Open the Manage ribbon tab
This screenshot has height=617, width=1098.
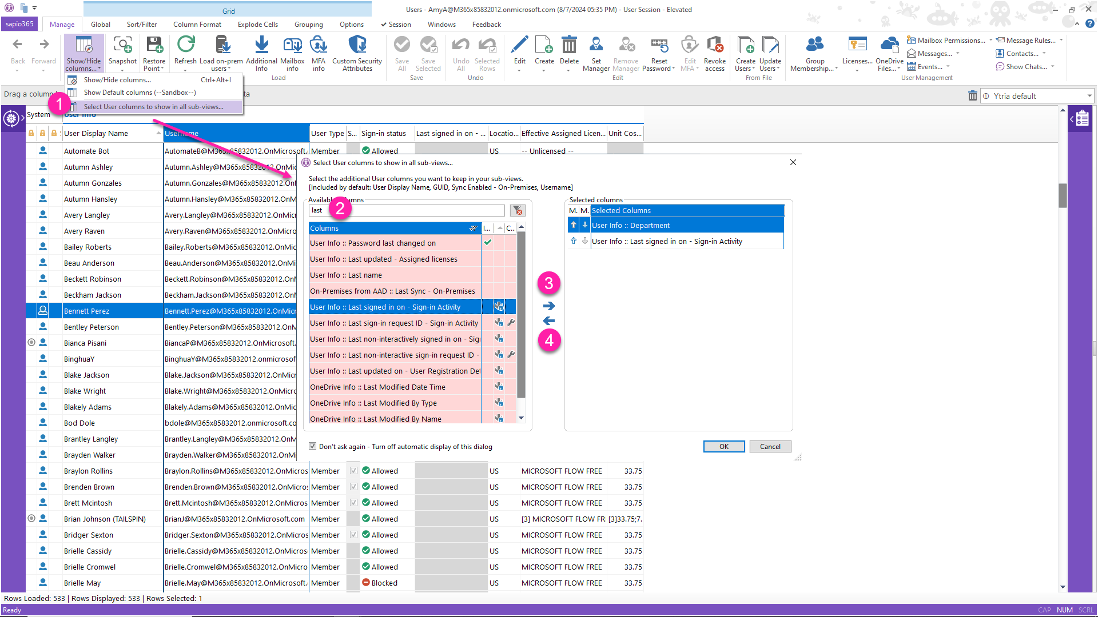[62, 25]
